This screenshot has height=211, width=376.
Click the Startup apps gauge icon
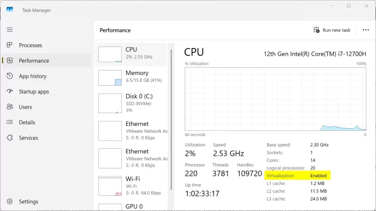click(10, 92)
